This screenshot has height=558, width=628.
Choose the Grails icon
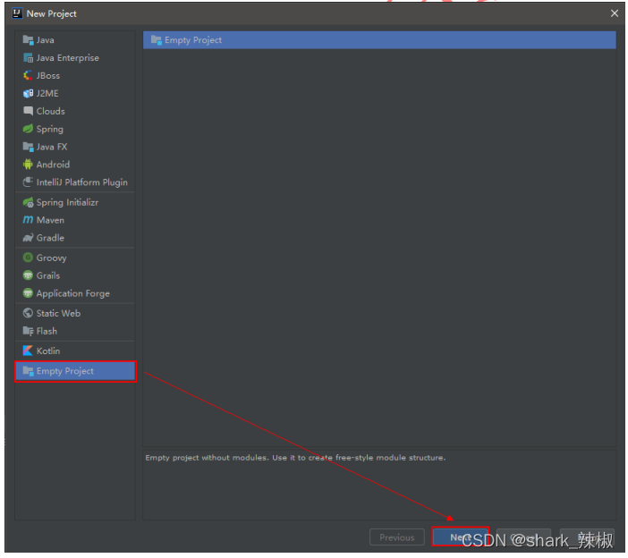pyautogui.click(x=28, y=275)
